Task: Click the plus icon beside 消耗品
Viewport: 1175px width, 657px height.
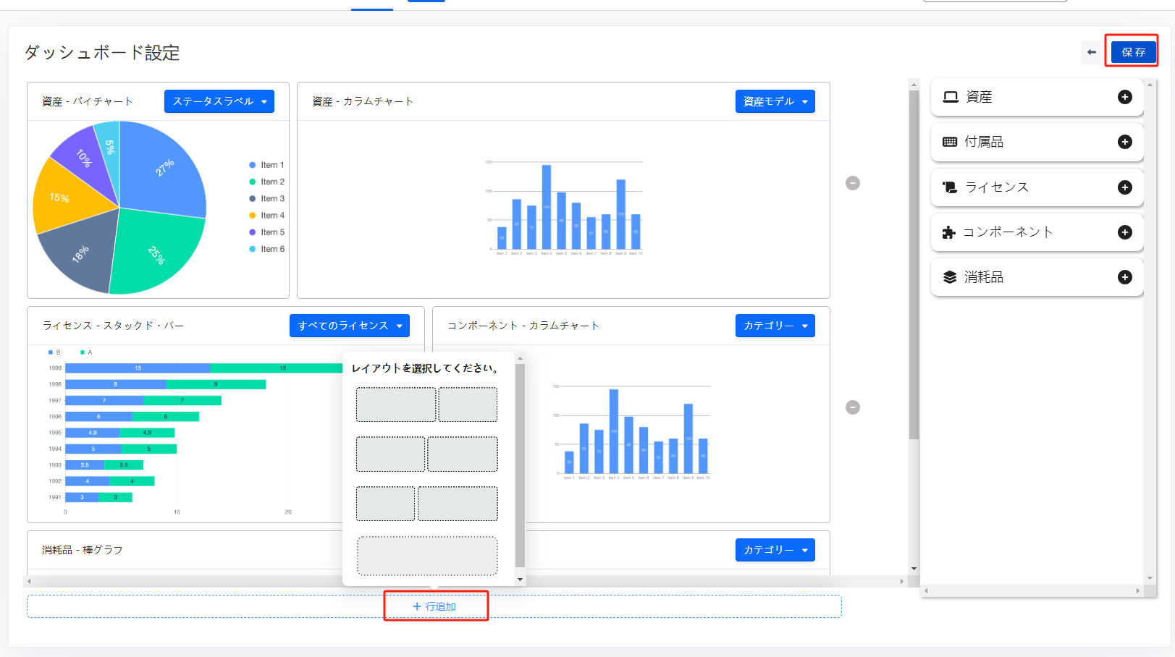Action: 1124,277
